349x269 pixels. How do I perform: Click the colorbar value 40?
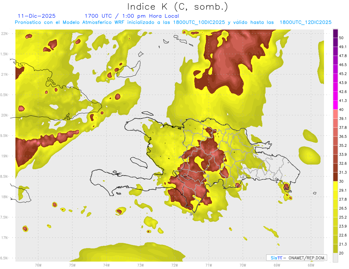[x=341, y=110]
